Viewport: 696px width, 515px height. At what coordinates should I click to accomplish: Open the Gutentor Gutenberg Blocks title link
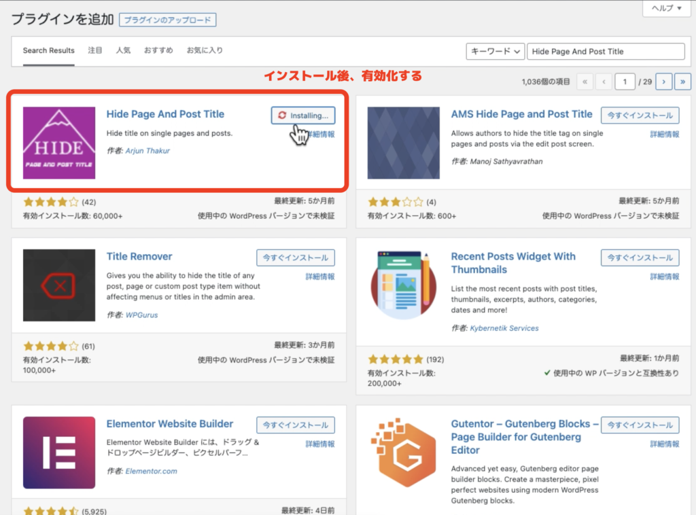coord(525,437)
